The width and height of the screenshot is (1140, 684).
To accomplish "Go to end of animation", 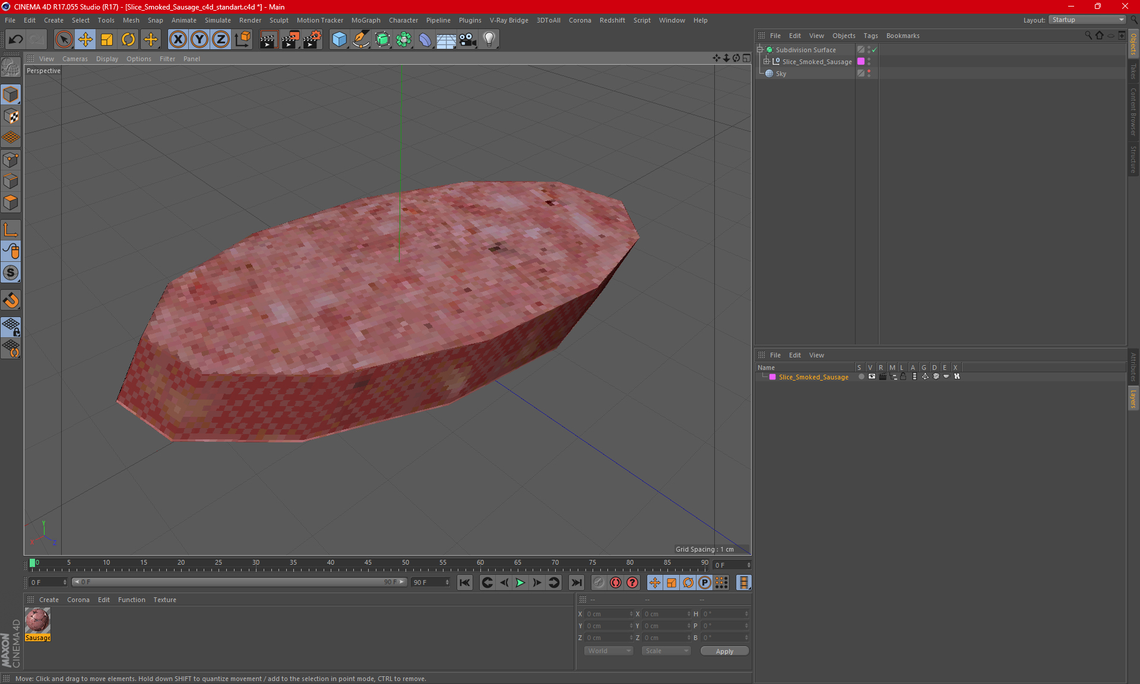I will pyautogui.click(x=576, y=582).
